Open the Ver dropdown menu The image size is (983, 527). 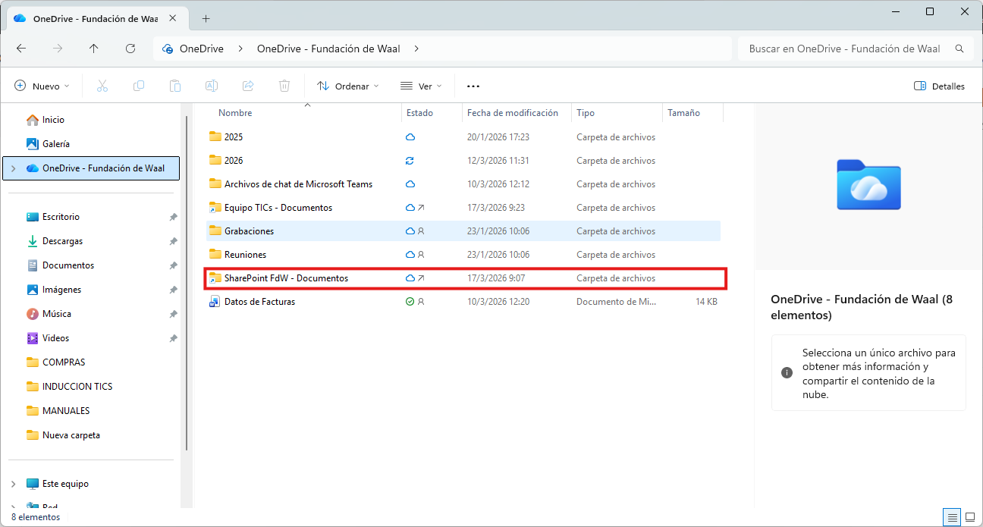point(421,86)
